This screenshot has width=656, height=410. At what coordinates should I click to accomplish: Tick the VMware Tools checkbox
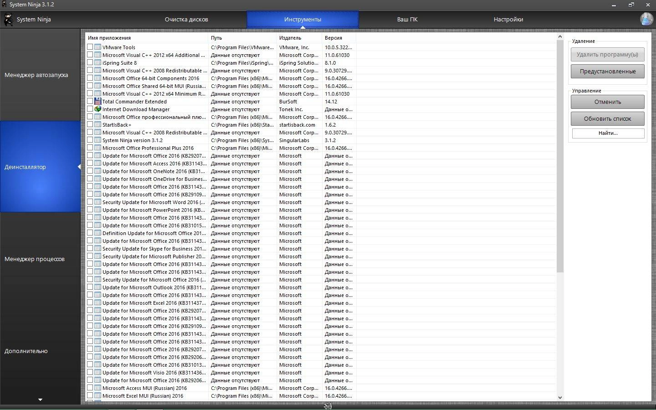tap(90, 47)
